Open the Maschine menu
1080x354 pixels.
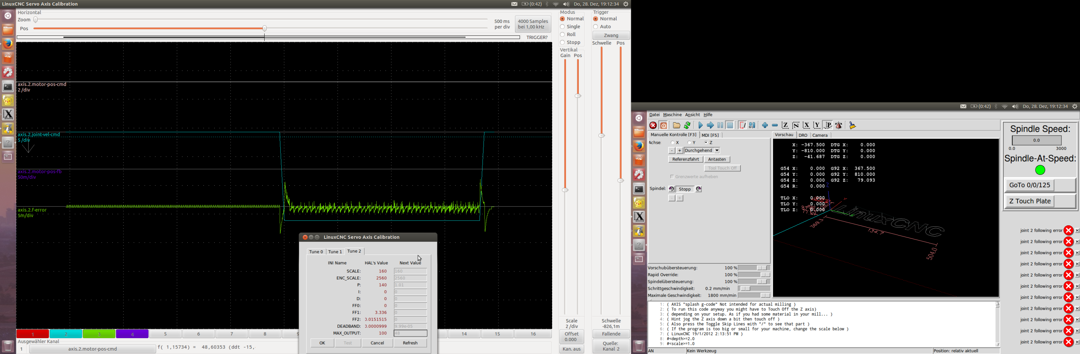(x=673, y=115)
